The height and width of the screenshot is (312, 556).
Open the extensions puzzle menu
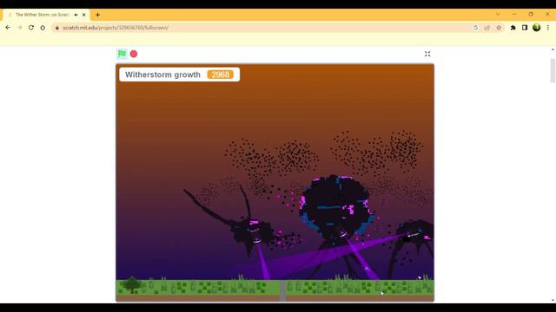[x=513, y=28]
